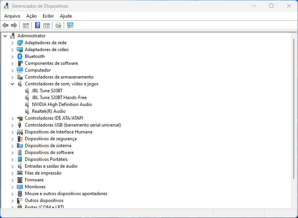The width and height of the screenshot is (298, 218).
Task: Click the Device Manager title bar icon
Action: coord(6,6)
